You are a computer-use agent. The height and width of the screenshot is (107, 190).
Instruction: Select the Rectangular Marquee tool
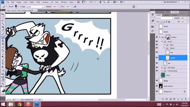tap(3, 18)
